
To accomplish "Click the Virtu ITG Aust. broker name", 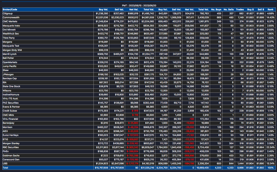I will click(11, 99).
